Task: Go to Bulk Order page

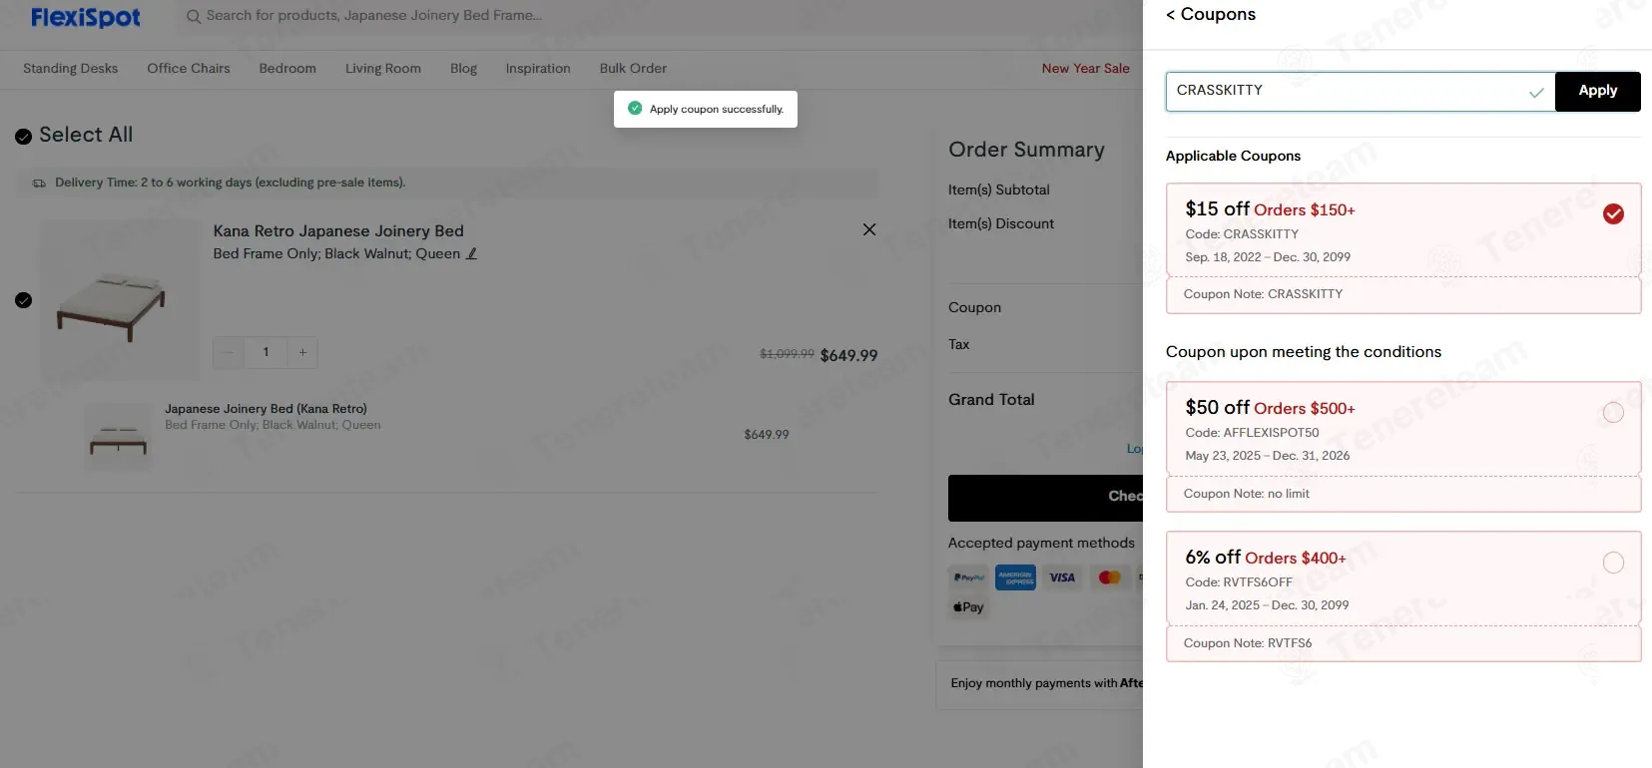Action: coord(633,68)
